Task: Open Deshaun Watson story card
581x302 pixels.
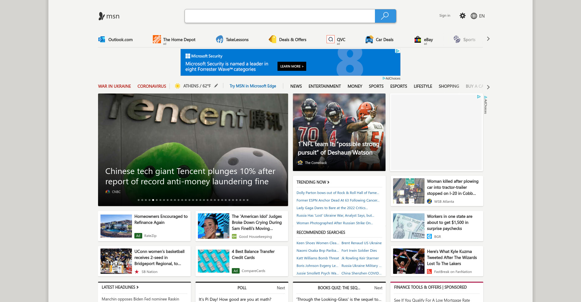Action: pyautogui.click(x=339, y=132)
